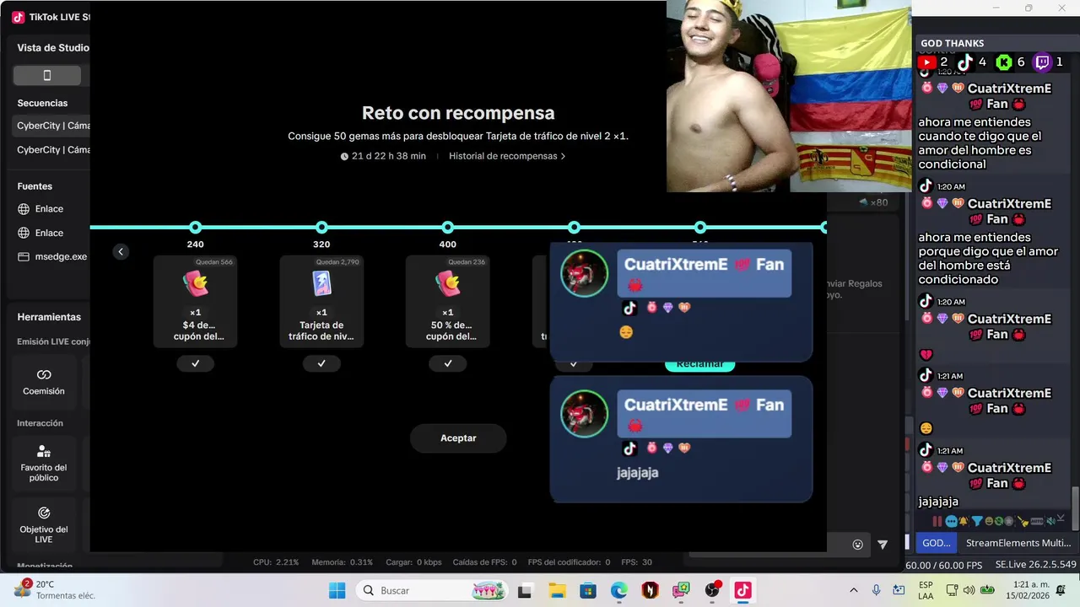The height and width of the screenshot is (607, 1080).
Task: Switch to the GOD... dock tab
Action: tap(937, 543)
